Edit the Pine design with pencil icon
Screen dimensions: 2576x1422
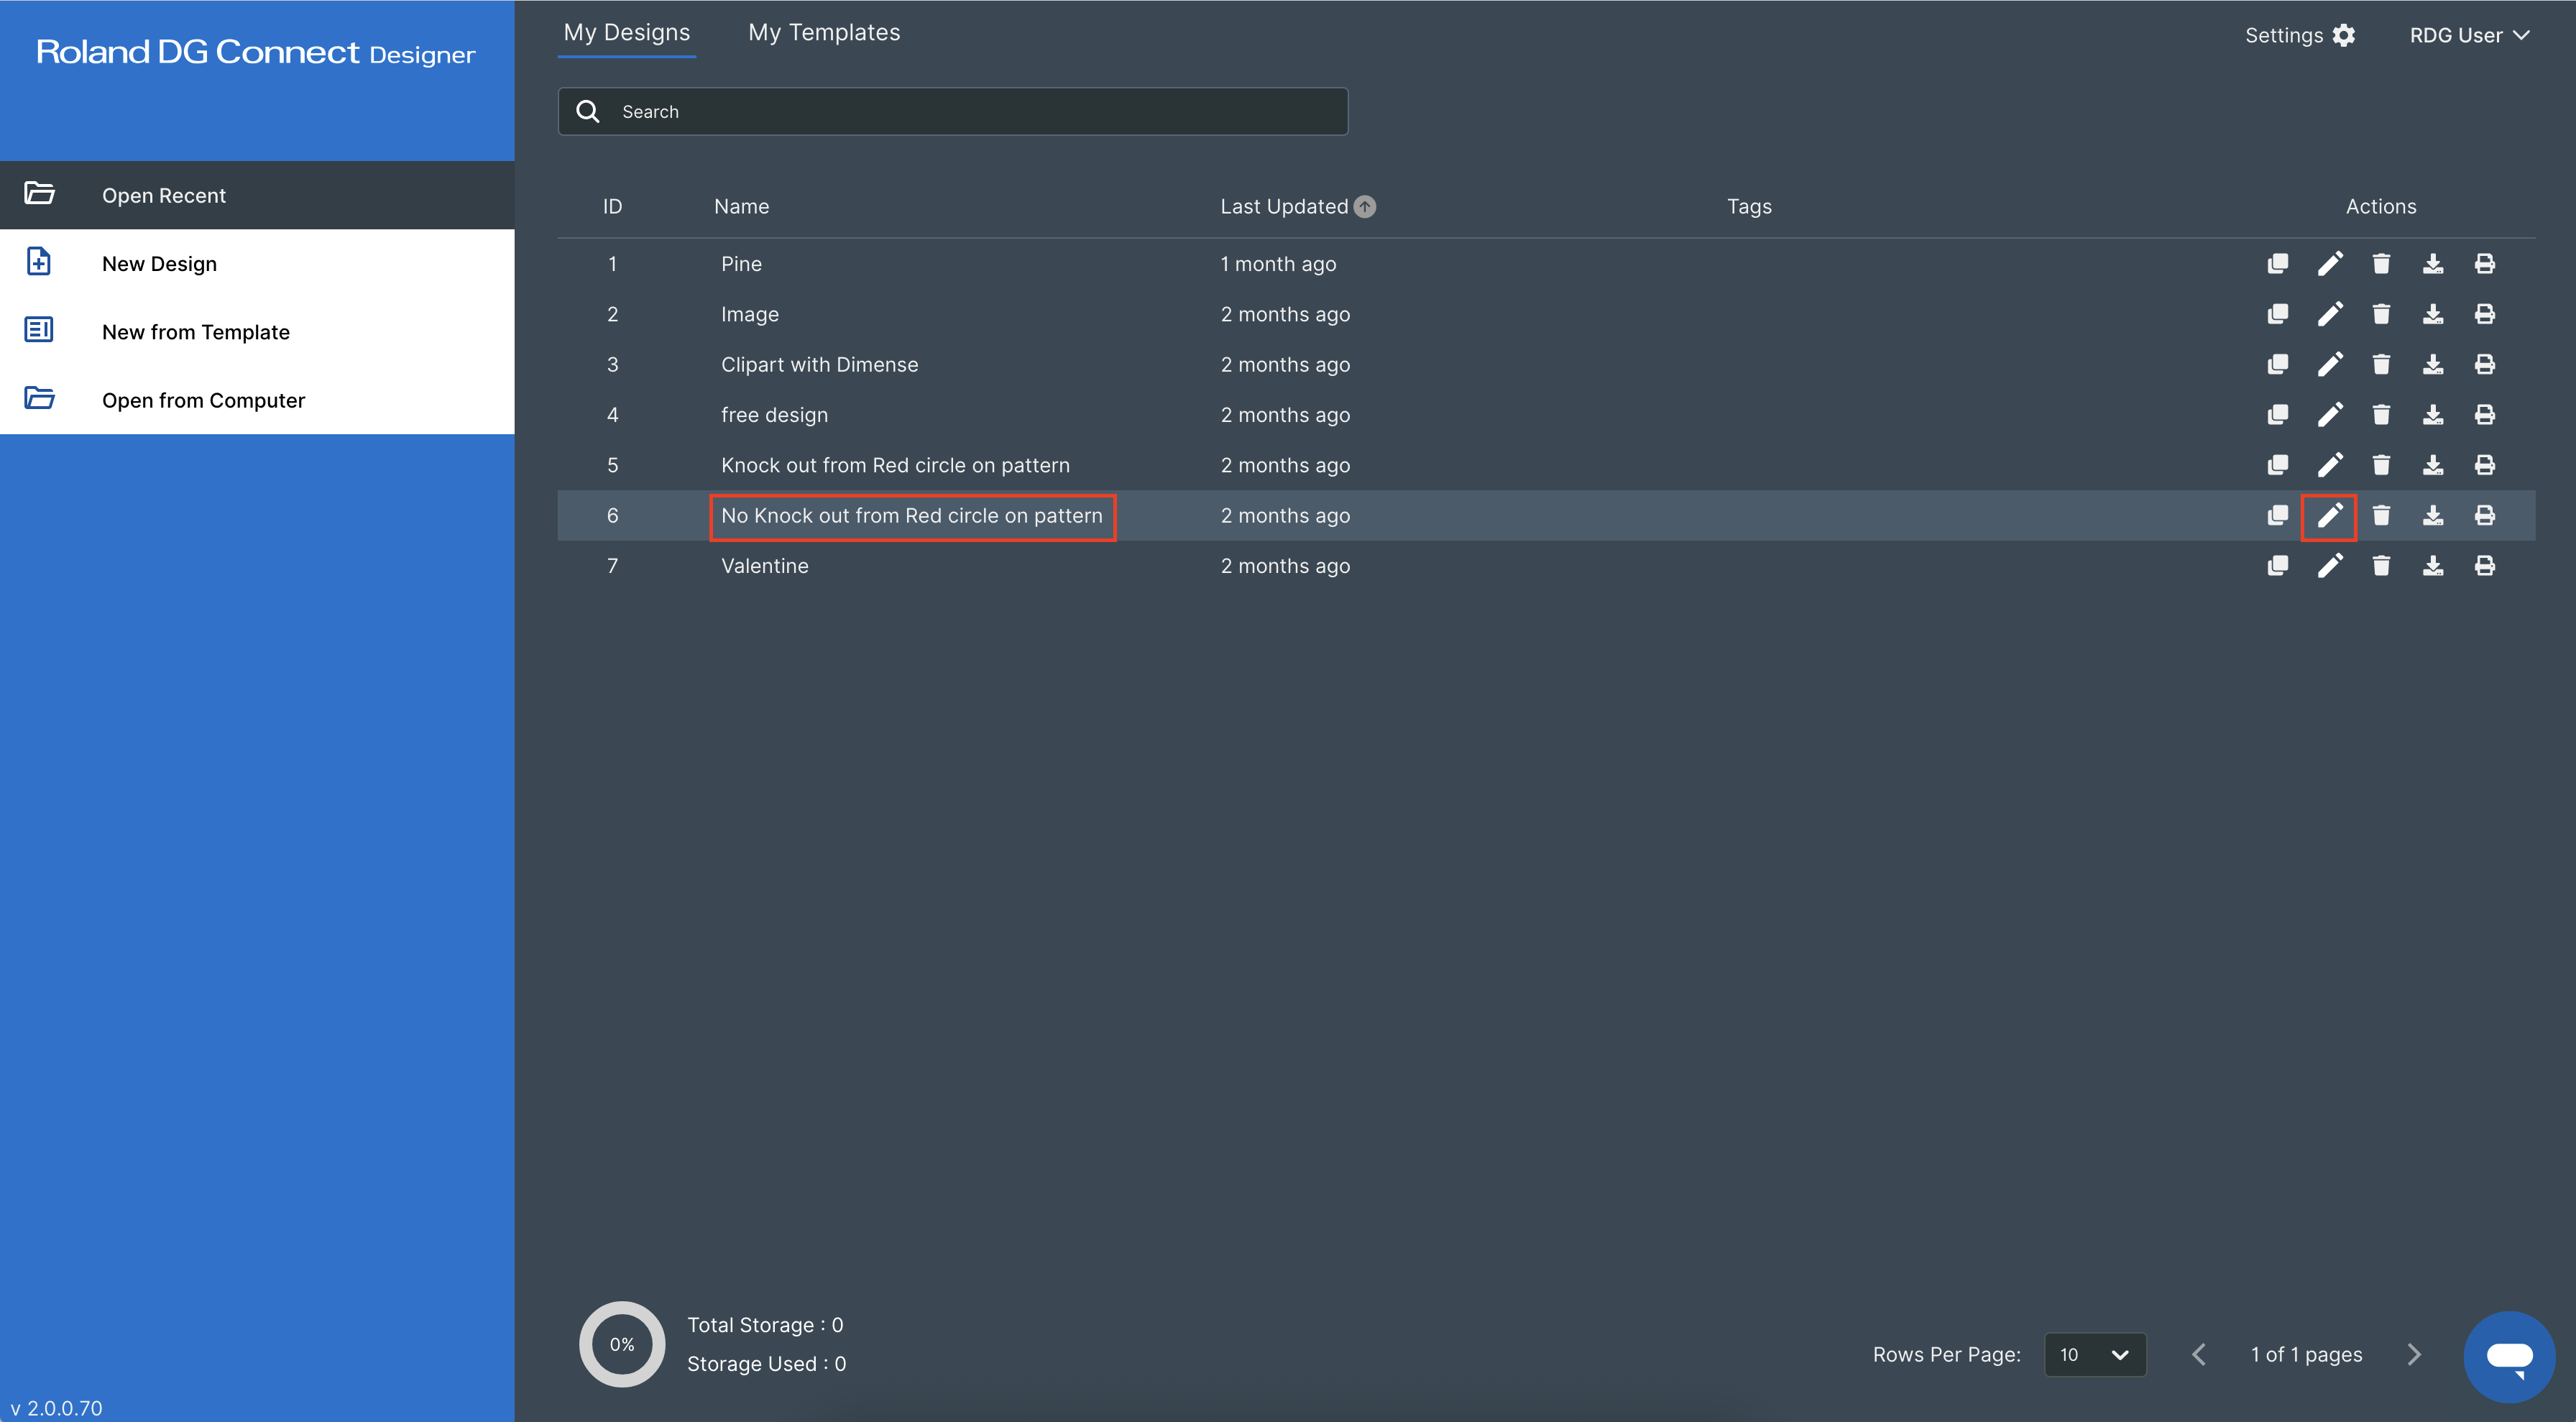coord(2329,264)
